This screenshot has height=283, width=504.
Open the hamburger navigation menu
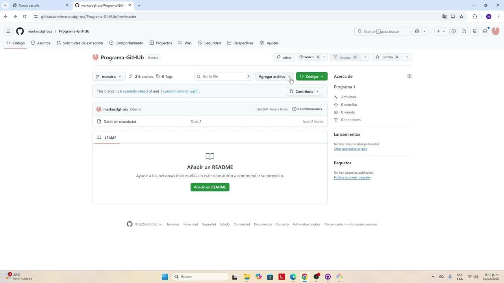tap(8, 31)
